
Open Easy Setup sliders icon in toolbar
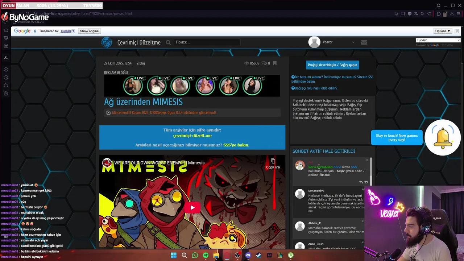click(x=458, y=14)
